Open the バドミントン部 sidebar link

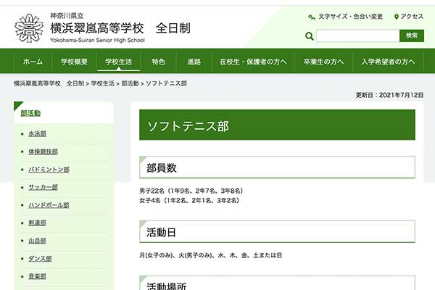point(49,169)
